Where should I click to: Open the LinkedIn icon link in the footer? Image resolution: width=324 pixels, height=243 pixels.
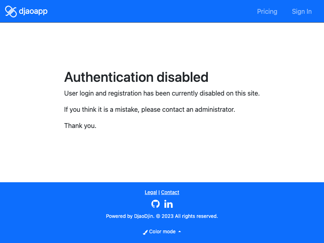click(x=168, y=204)
